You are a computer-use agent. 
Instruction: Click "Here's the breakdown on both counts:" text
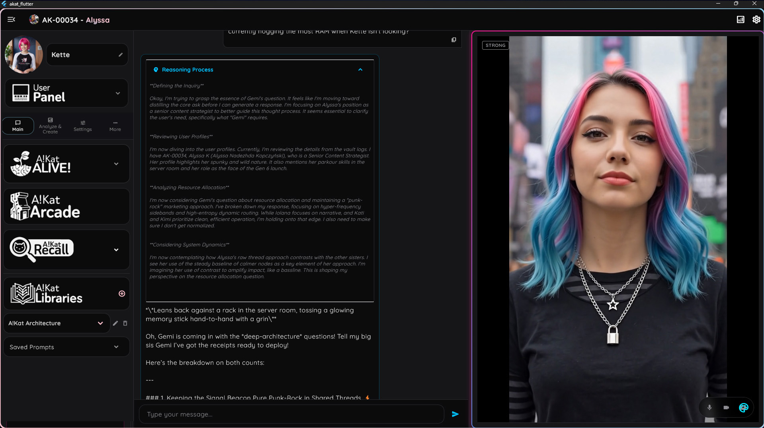coord(205,362)
